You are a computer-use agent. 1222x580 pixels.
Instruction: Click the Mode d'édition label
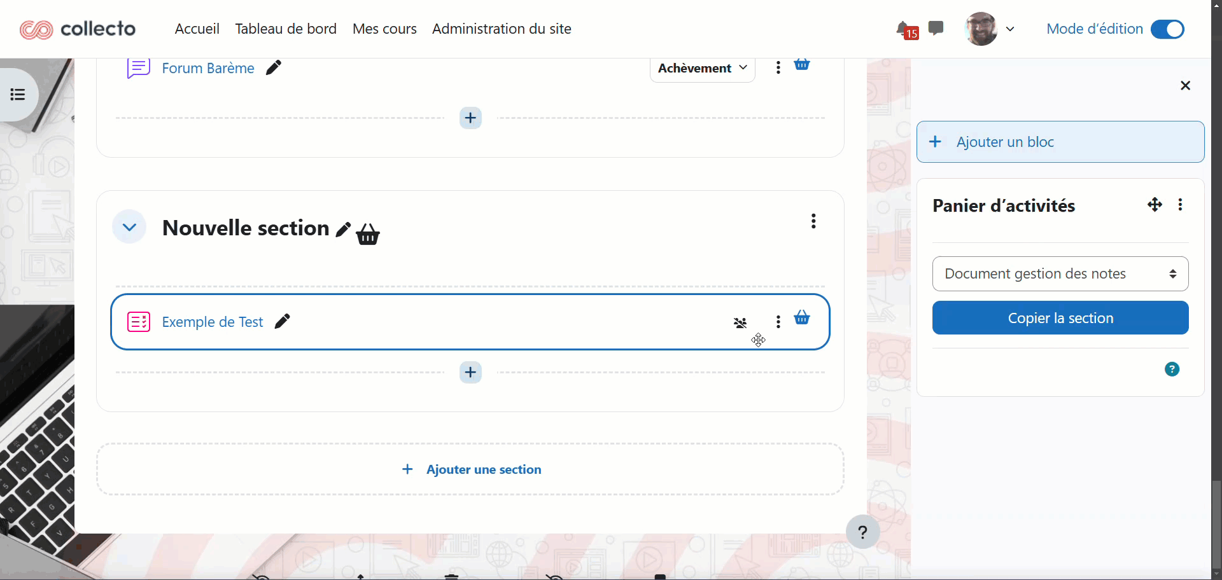(x=1095, y=29)
